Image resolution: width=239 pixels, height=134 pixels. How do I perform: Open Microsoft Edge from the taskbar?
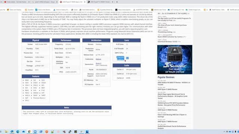[18, 132]
